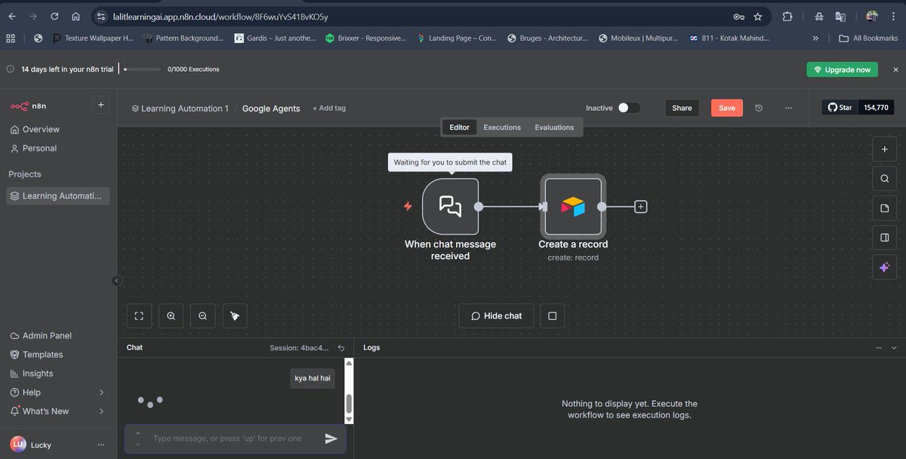Click the n8n logo in sidebar

(x=28, y=105)
